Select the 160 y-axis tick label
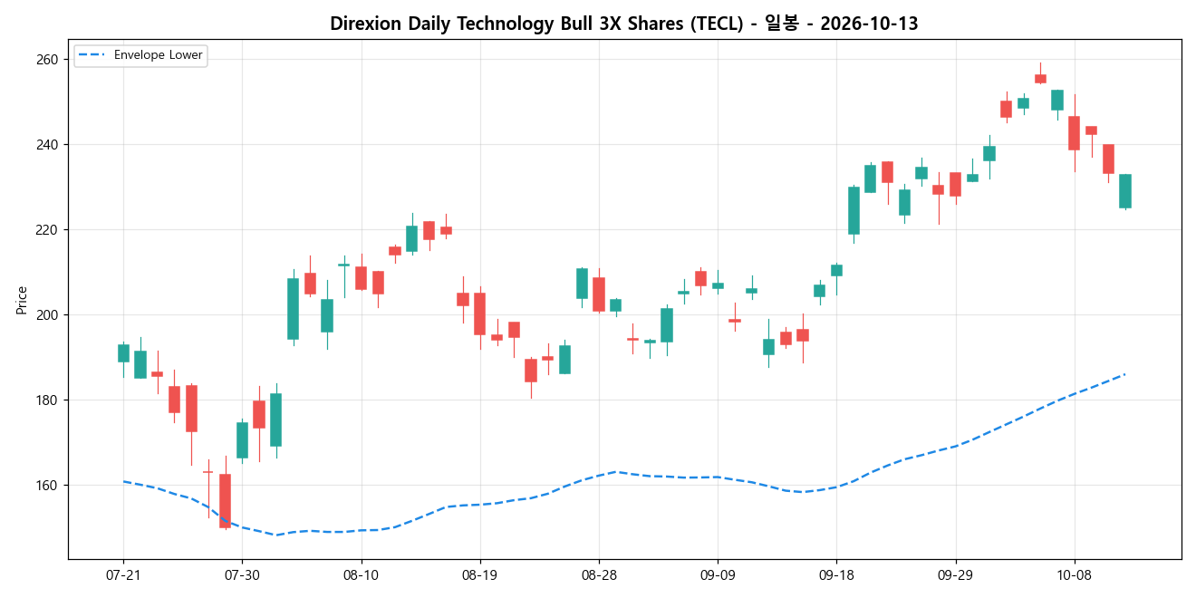This screenshot has width=1196, height=598. click(47, 486)
